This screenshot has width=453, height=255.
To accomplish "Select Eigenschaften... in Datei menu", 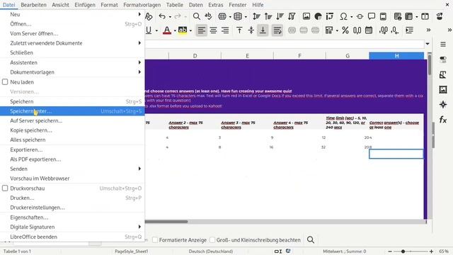I will coord(72,217).
